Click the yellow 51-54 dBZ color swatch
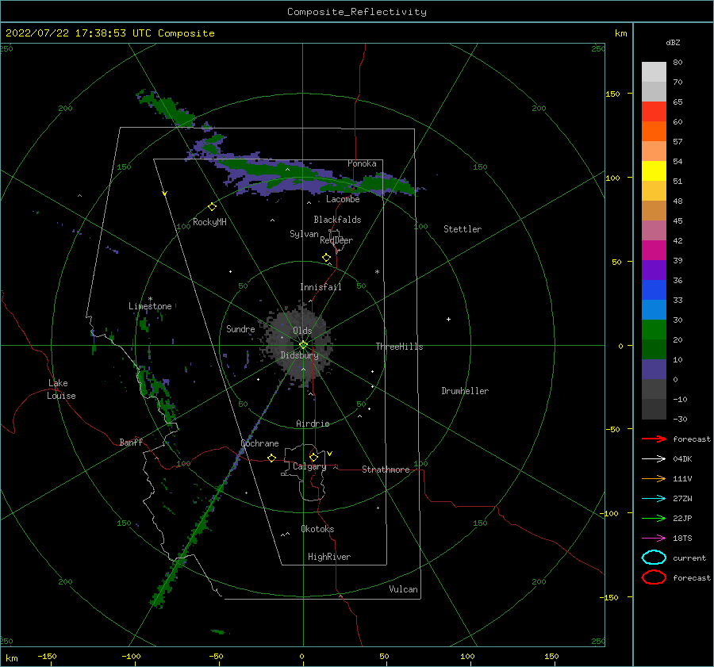 click(x=654, y=171)
